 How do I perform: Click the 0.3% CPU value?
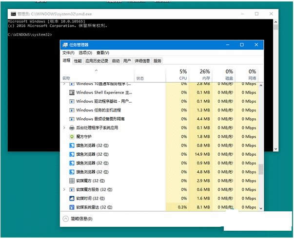click(x=182, y=207)
